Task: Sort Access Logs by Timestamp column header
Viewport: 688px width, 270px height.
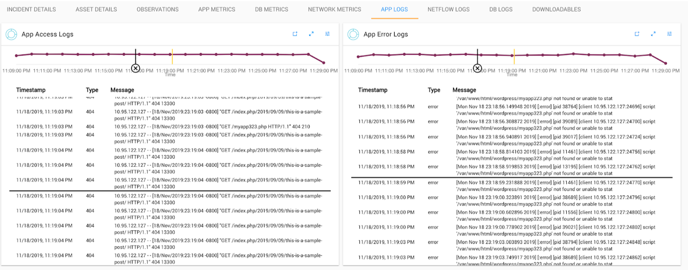Action: pos(31,90)
